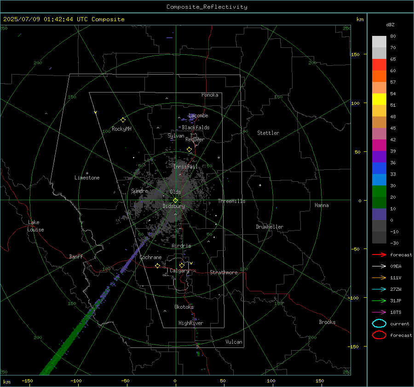
Task: Select the yellow 51–54 dBZ swatch
Action: tap(379, 99)
